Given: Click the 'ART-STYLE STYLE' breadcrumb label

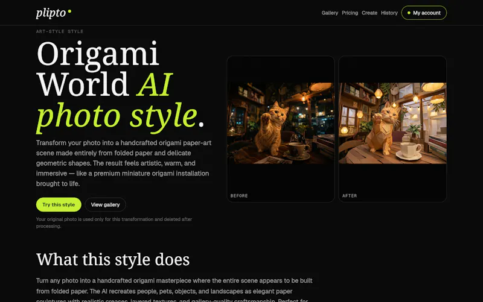Looking at the screenshot, I should [x=60, y=31].
